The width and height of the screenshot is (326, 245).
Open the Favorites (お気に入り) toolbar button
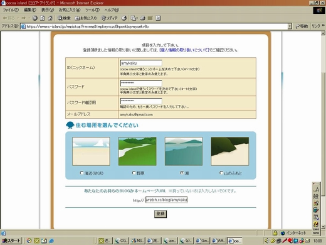coord(86,18)
